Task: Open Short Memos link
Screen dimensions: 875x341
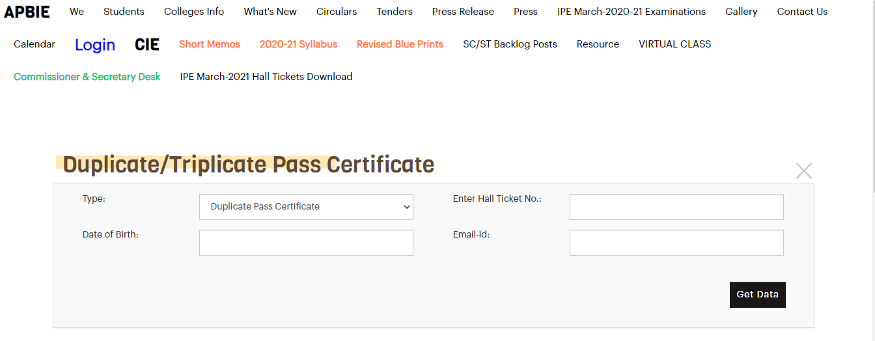Action: (210, 44)
